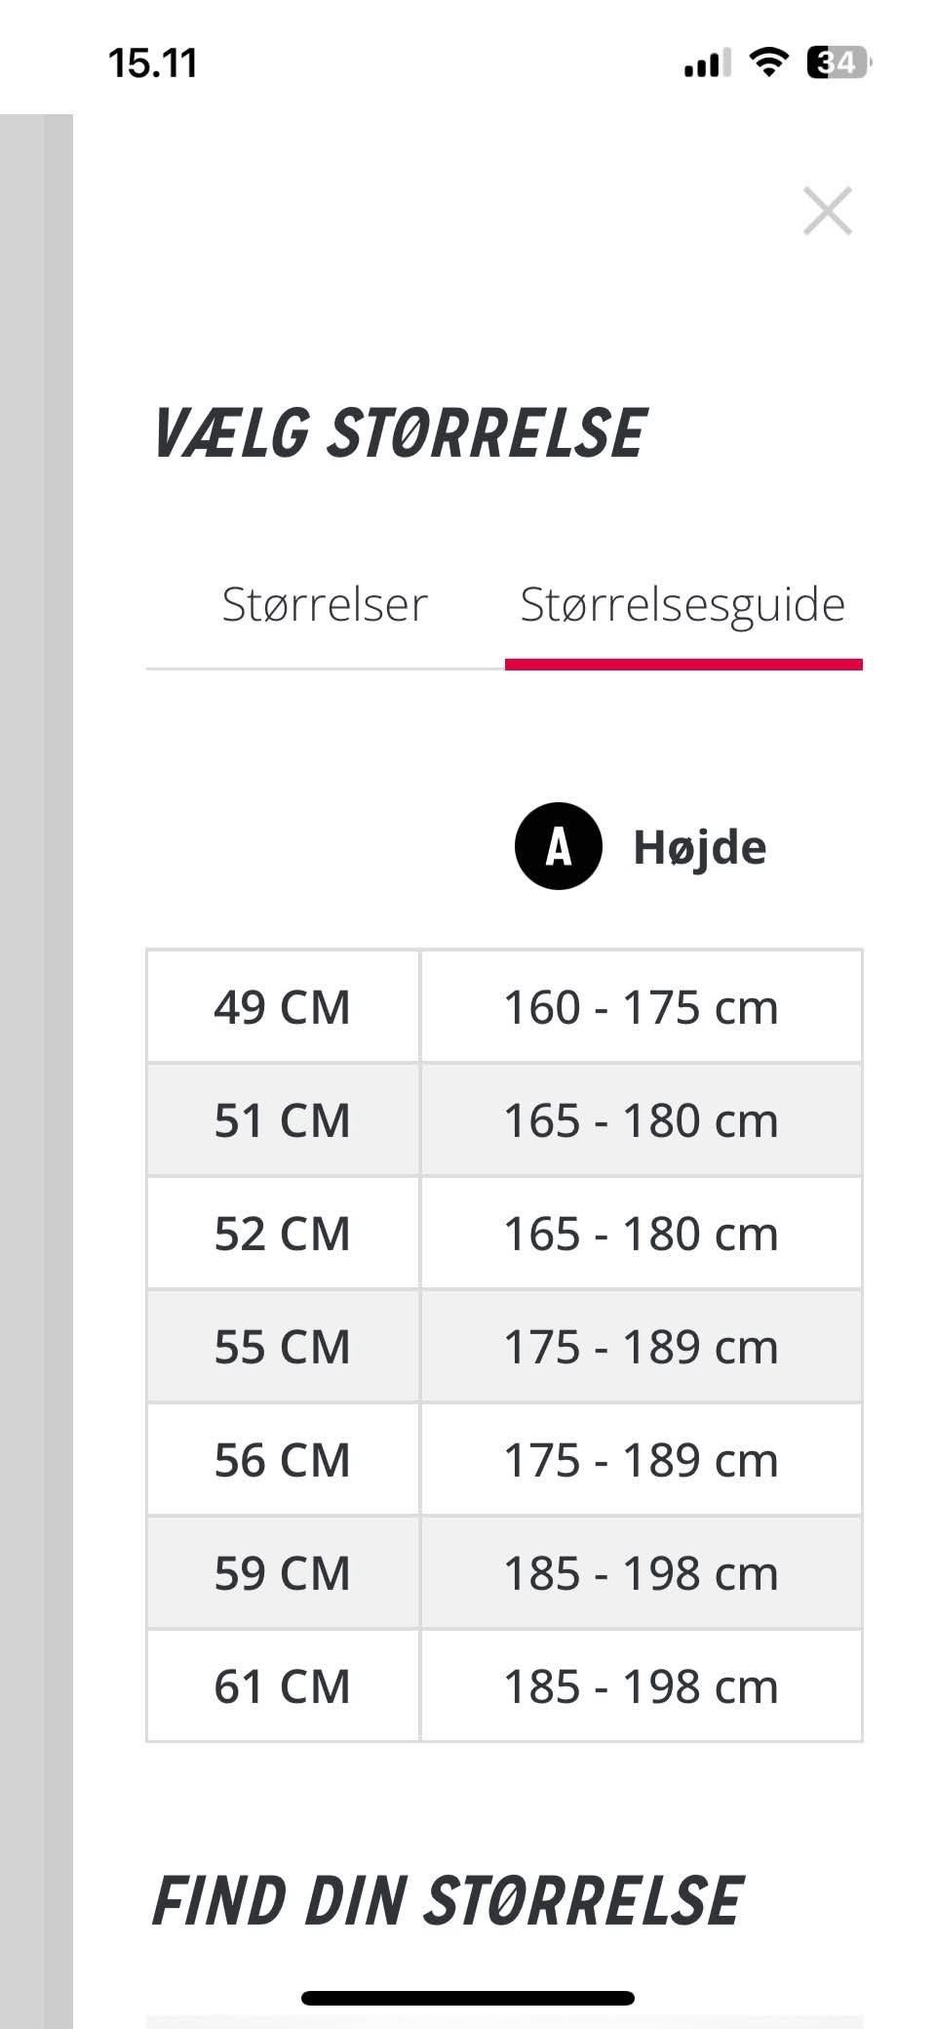Tap the 56 CM size cell
This screenshot has height=2029, width=936.
[x=282, y=1460]
